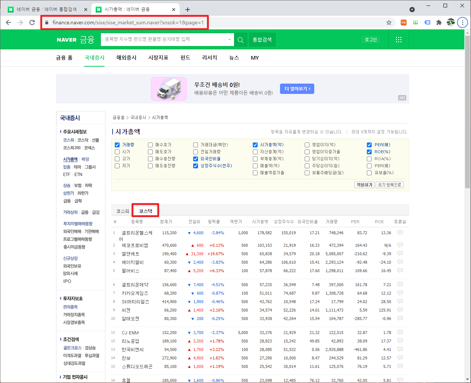The width and height of the screenshot is (471, 383).
Task: Switch to the 코스닥 tab
Action: [x=145, y=211]
